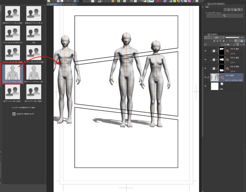Expand the コマ 2 frame folder chevron
This screenshot has width=246, height=192.
coord(211,51)
